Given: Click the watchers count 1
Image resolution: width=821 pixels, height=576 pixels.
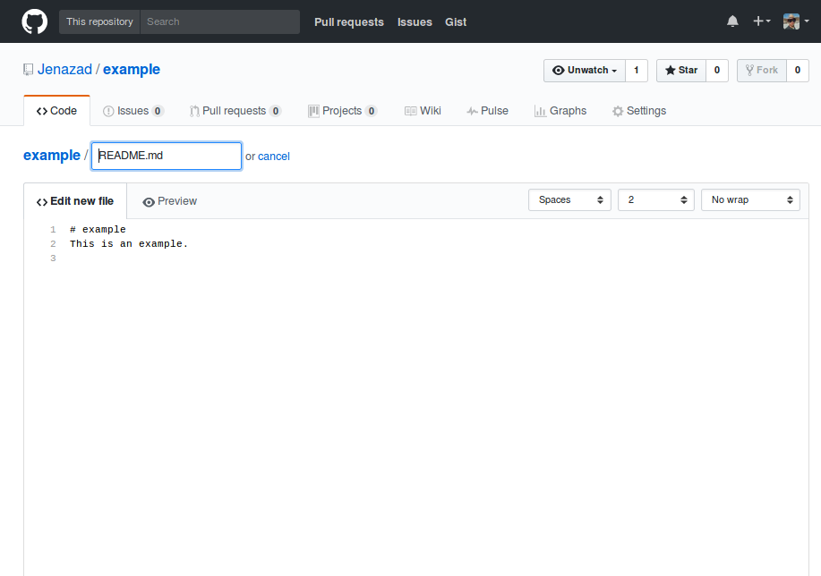Looking at the screenshot, I should click(x=637, y=70).
